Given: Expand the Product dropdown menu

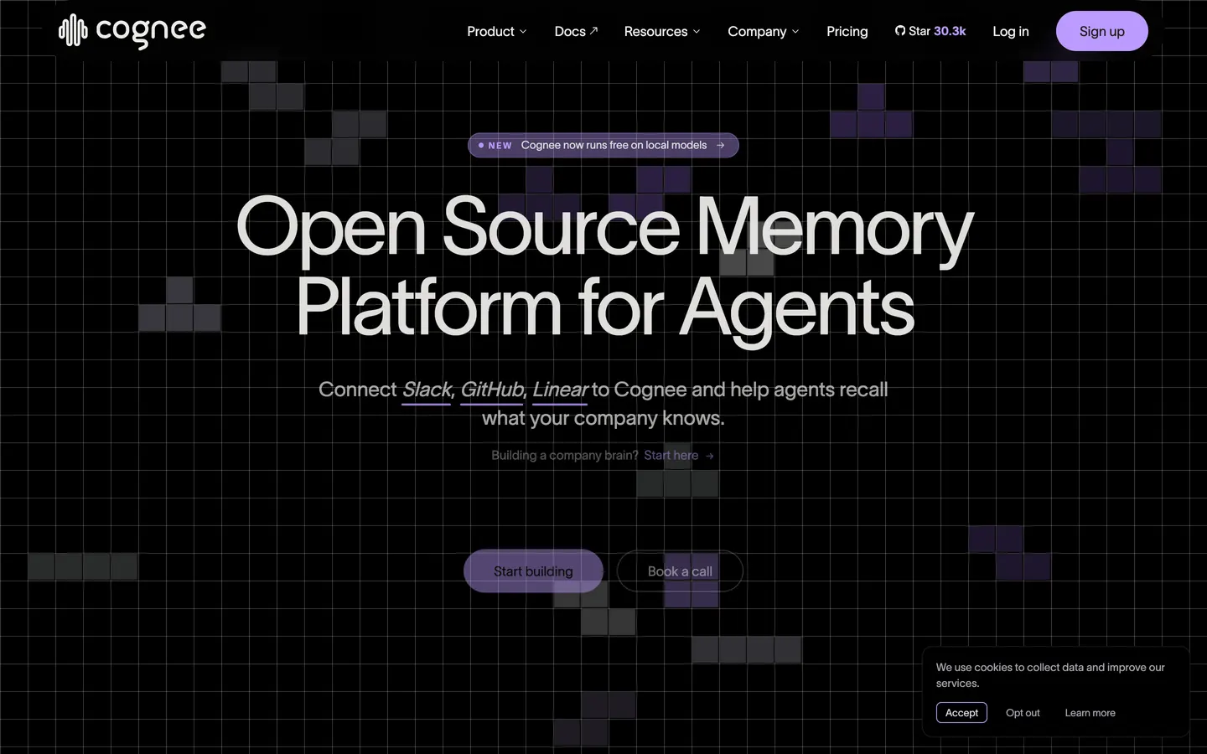Looking at the screenshot, I should tap(496, 31).
